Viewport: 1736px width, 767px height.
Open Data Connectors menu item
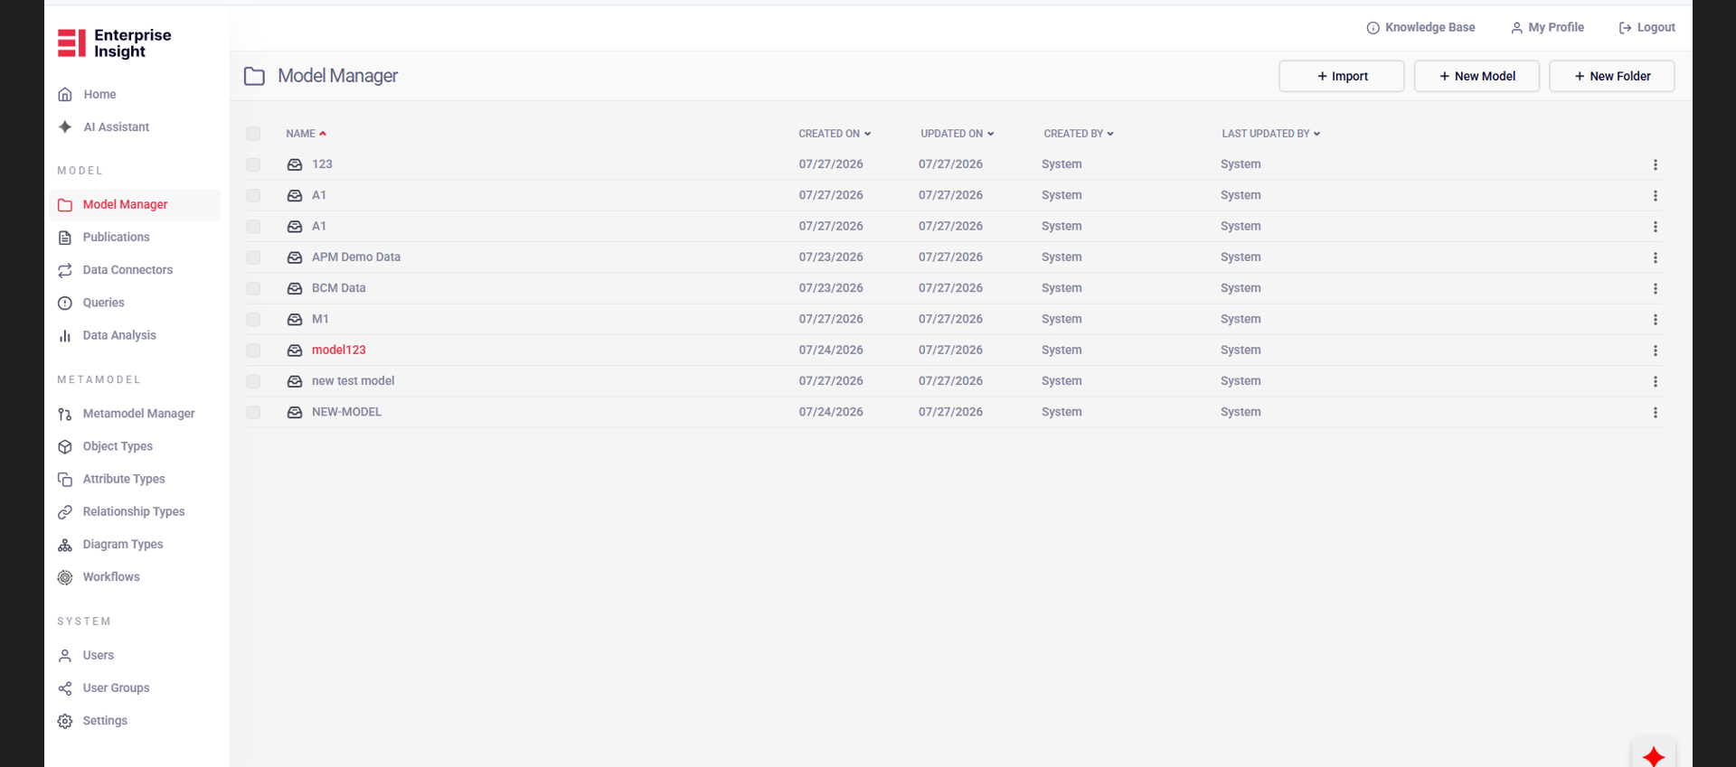coord(127,270)
